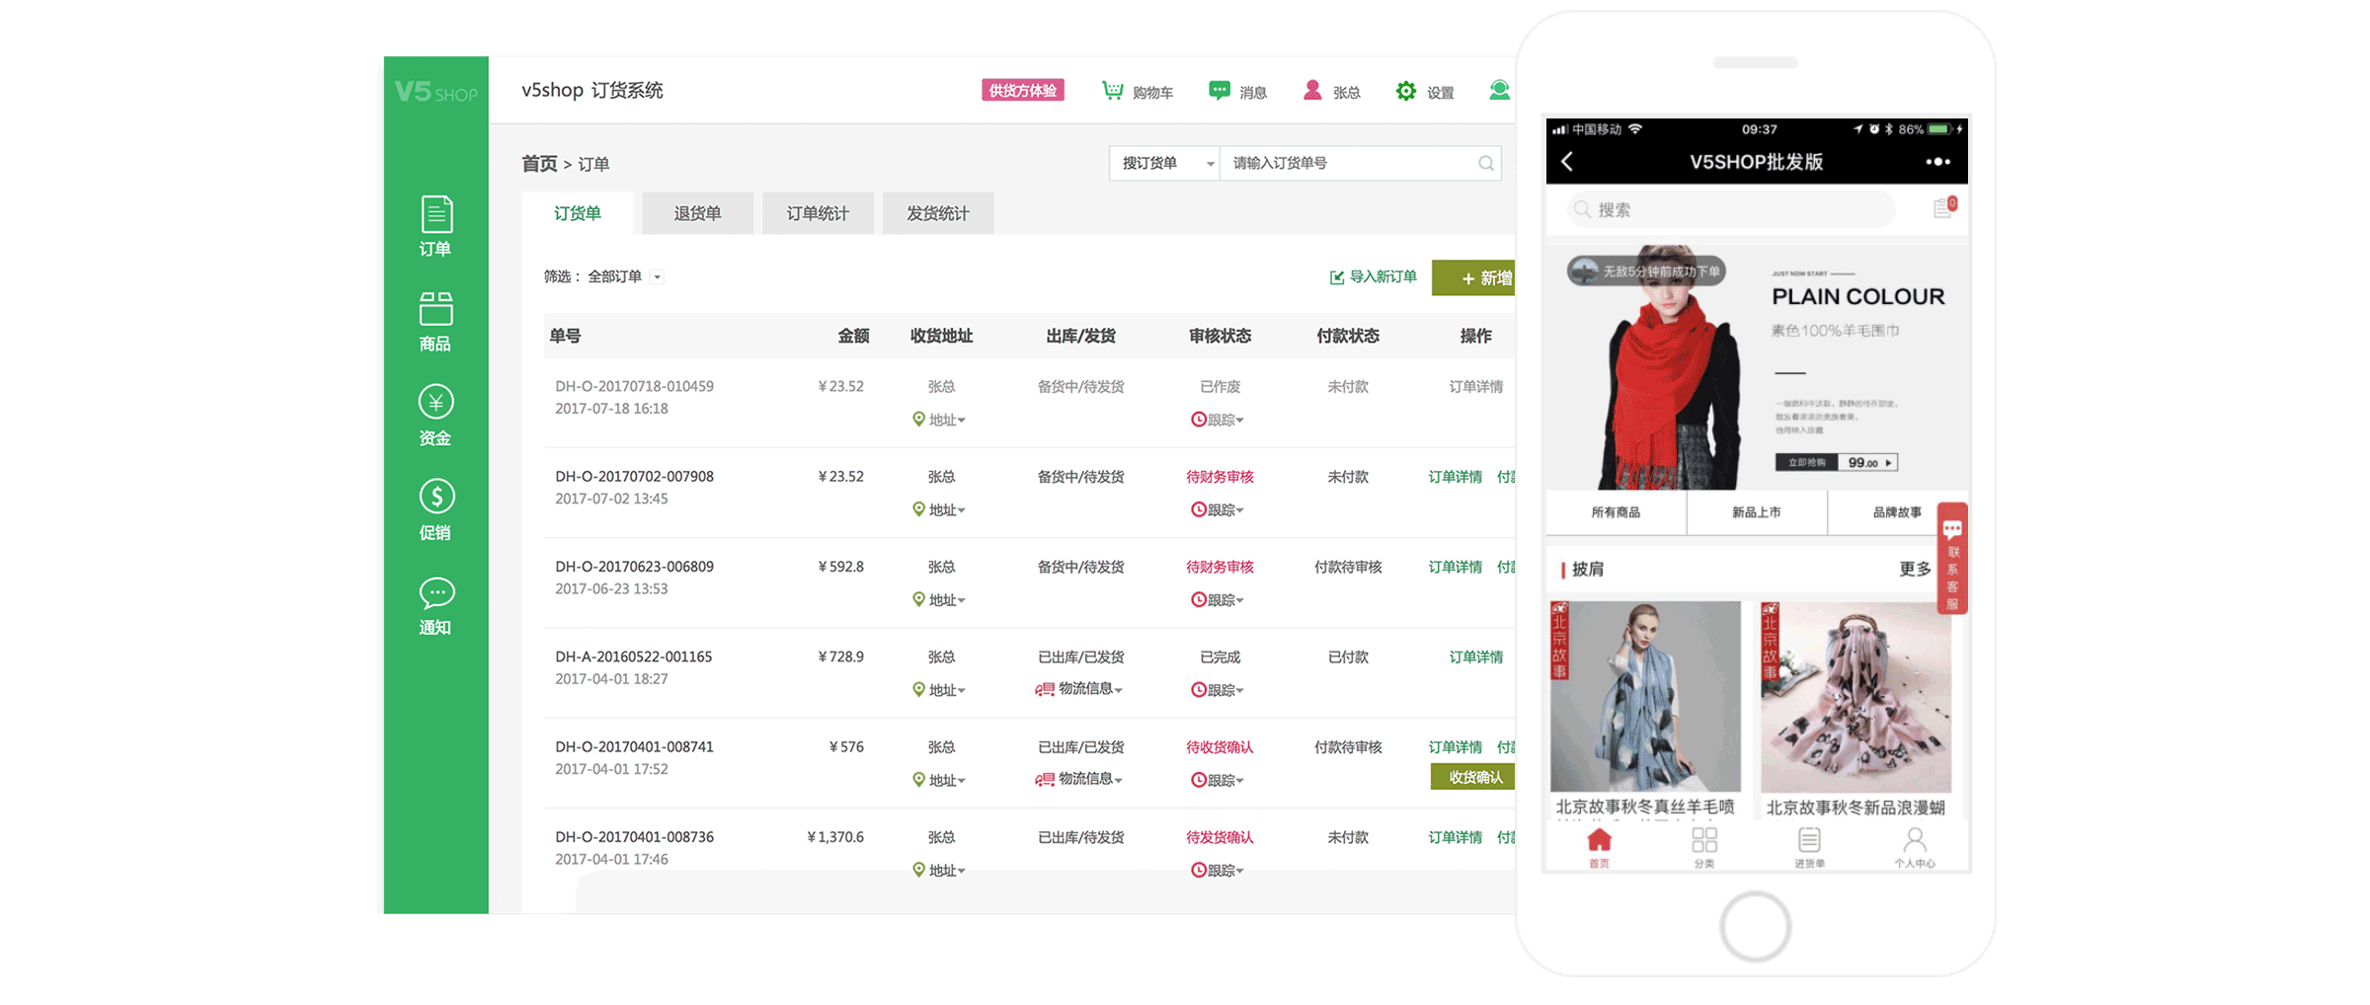Switch to the 订单统计 tab
The width and height of the screenshot is (2370, 1005).
(x=818, y=213)
